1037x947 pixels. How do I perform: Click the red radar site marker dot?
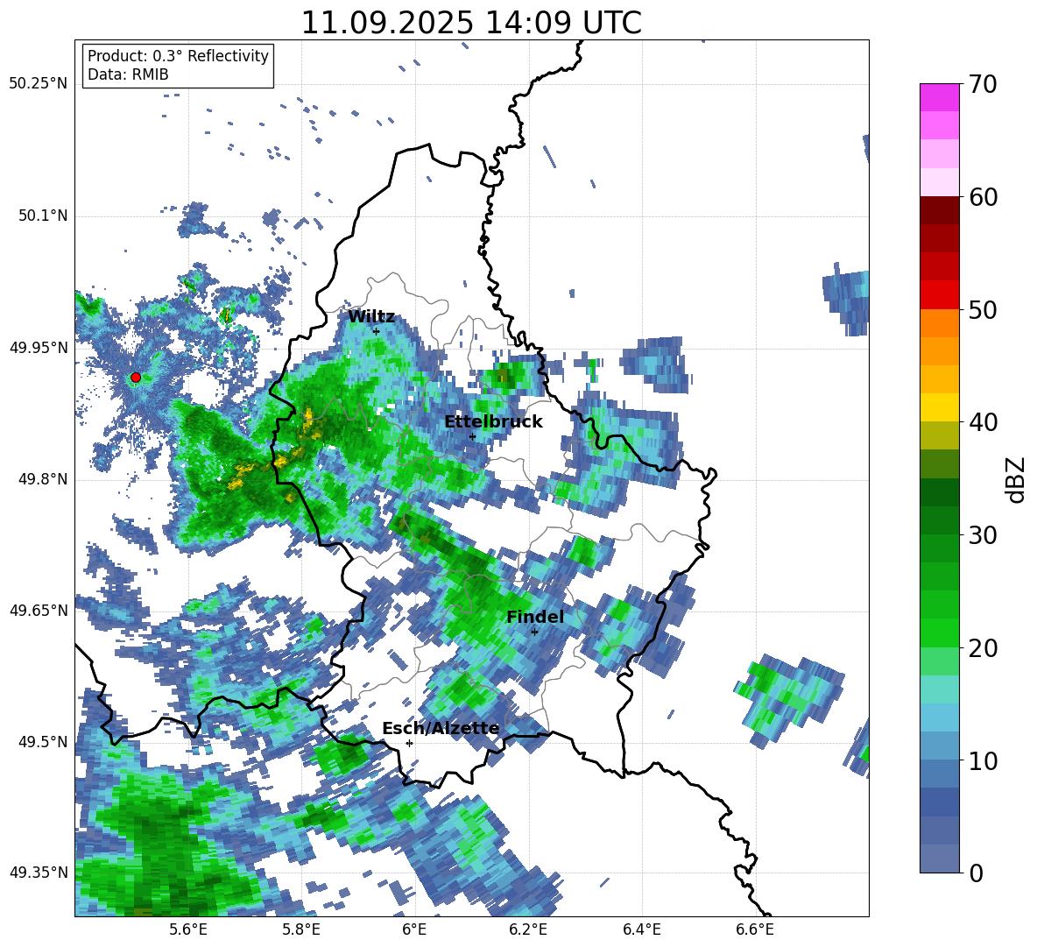point(136,378)
